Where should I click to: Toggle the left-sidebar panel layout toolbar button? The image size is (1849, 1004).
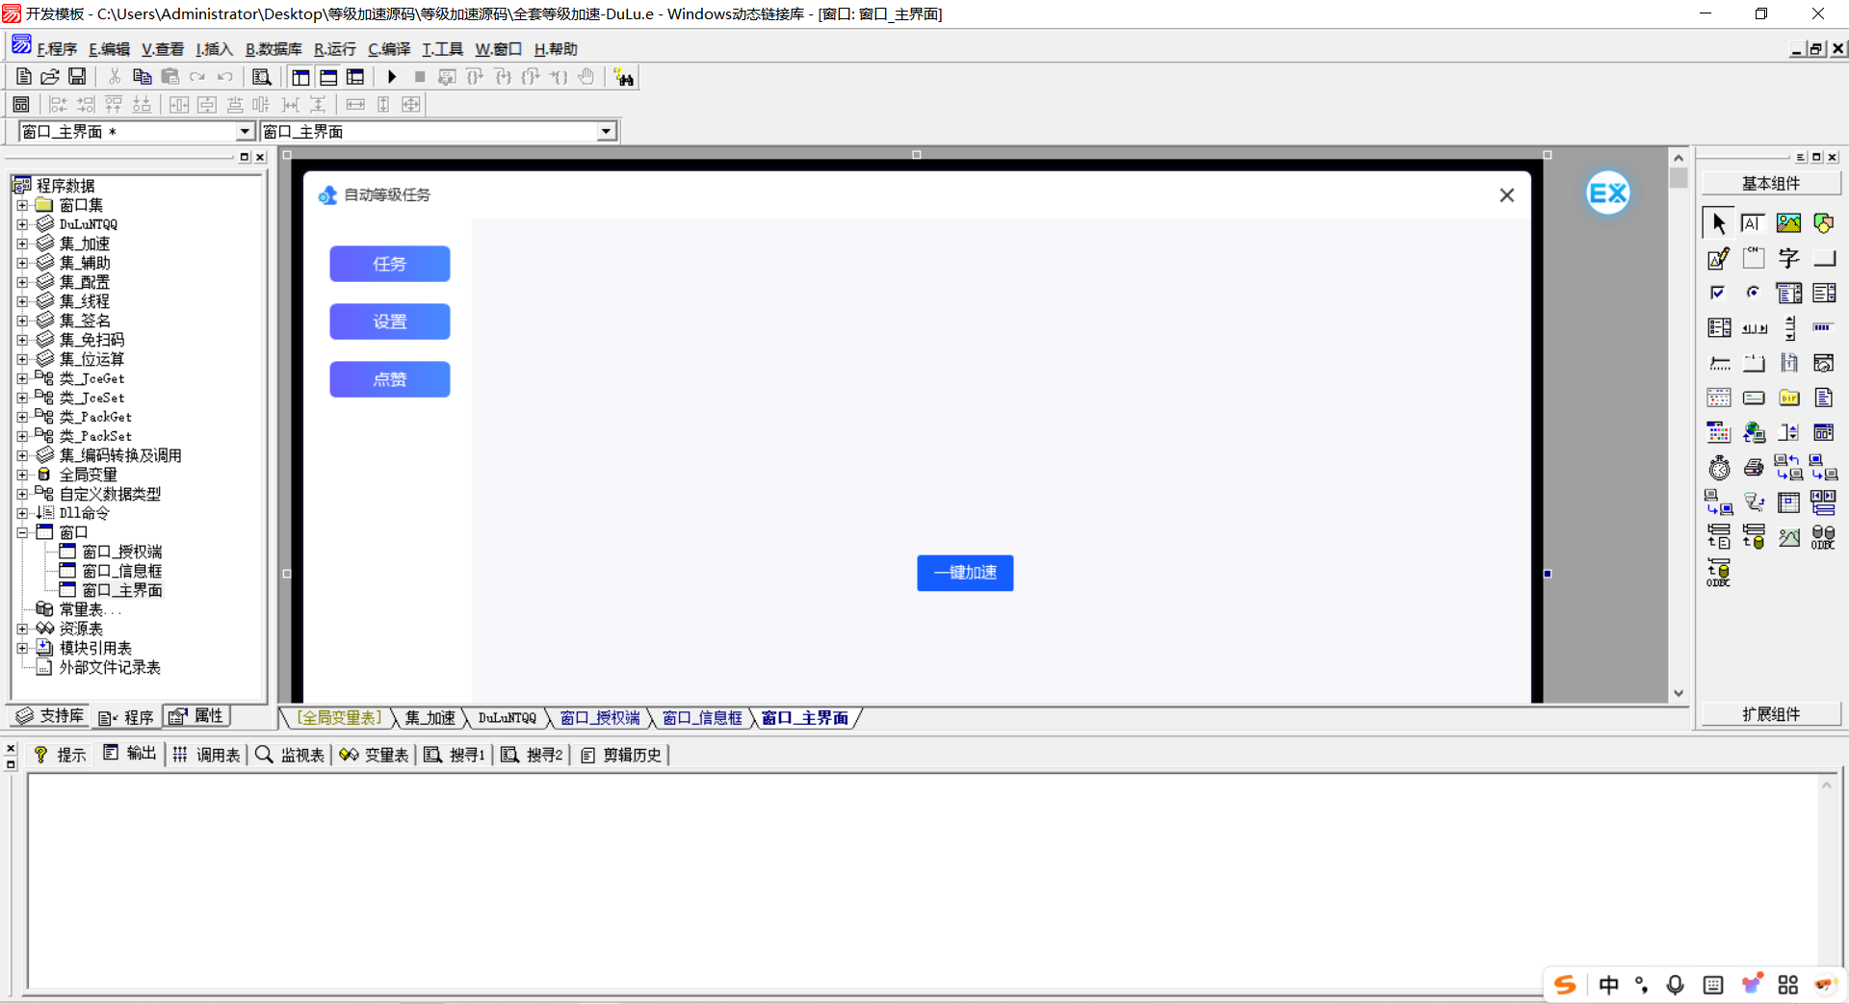tap(300, 77)
